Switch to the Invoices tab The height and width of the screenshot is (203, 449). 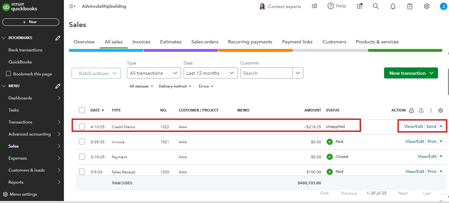point(142,42)
